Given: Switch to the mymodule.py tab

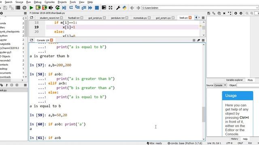Looking at the screenshot, I should (140, 18).
